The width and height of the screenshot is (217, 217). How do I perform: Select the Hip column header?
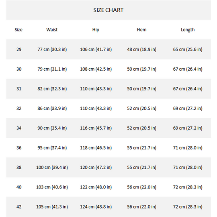pyautogui.click(x=96, y=30)
